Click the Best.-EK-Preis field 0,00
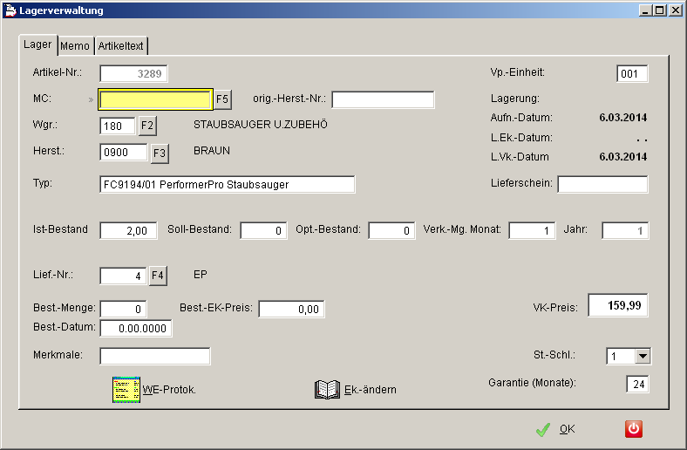Screen dimensions: 687x450 point(291,309)
